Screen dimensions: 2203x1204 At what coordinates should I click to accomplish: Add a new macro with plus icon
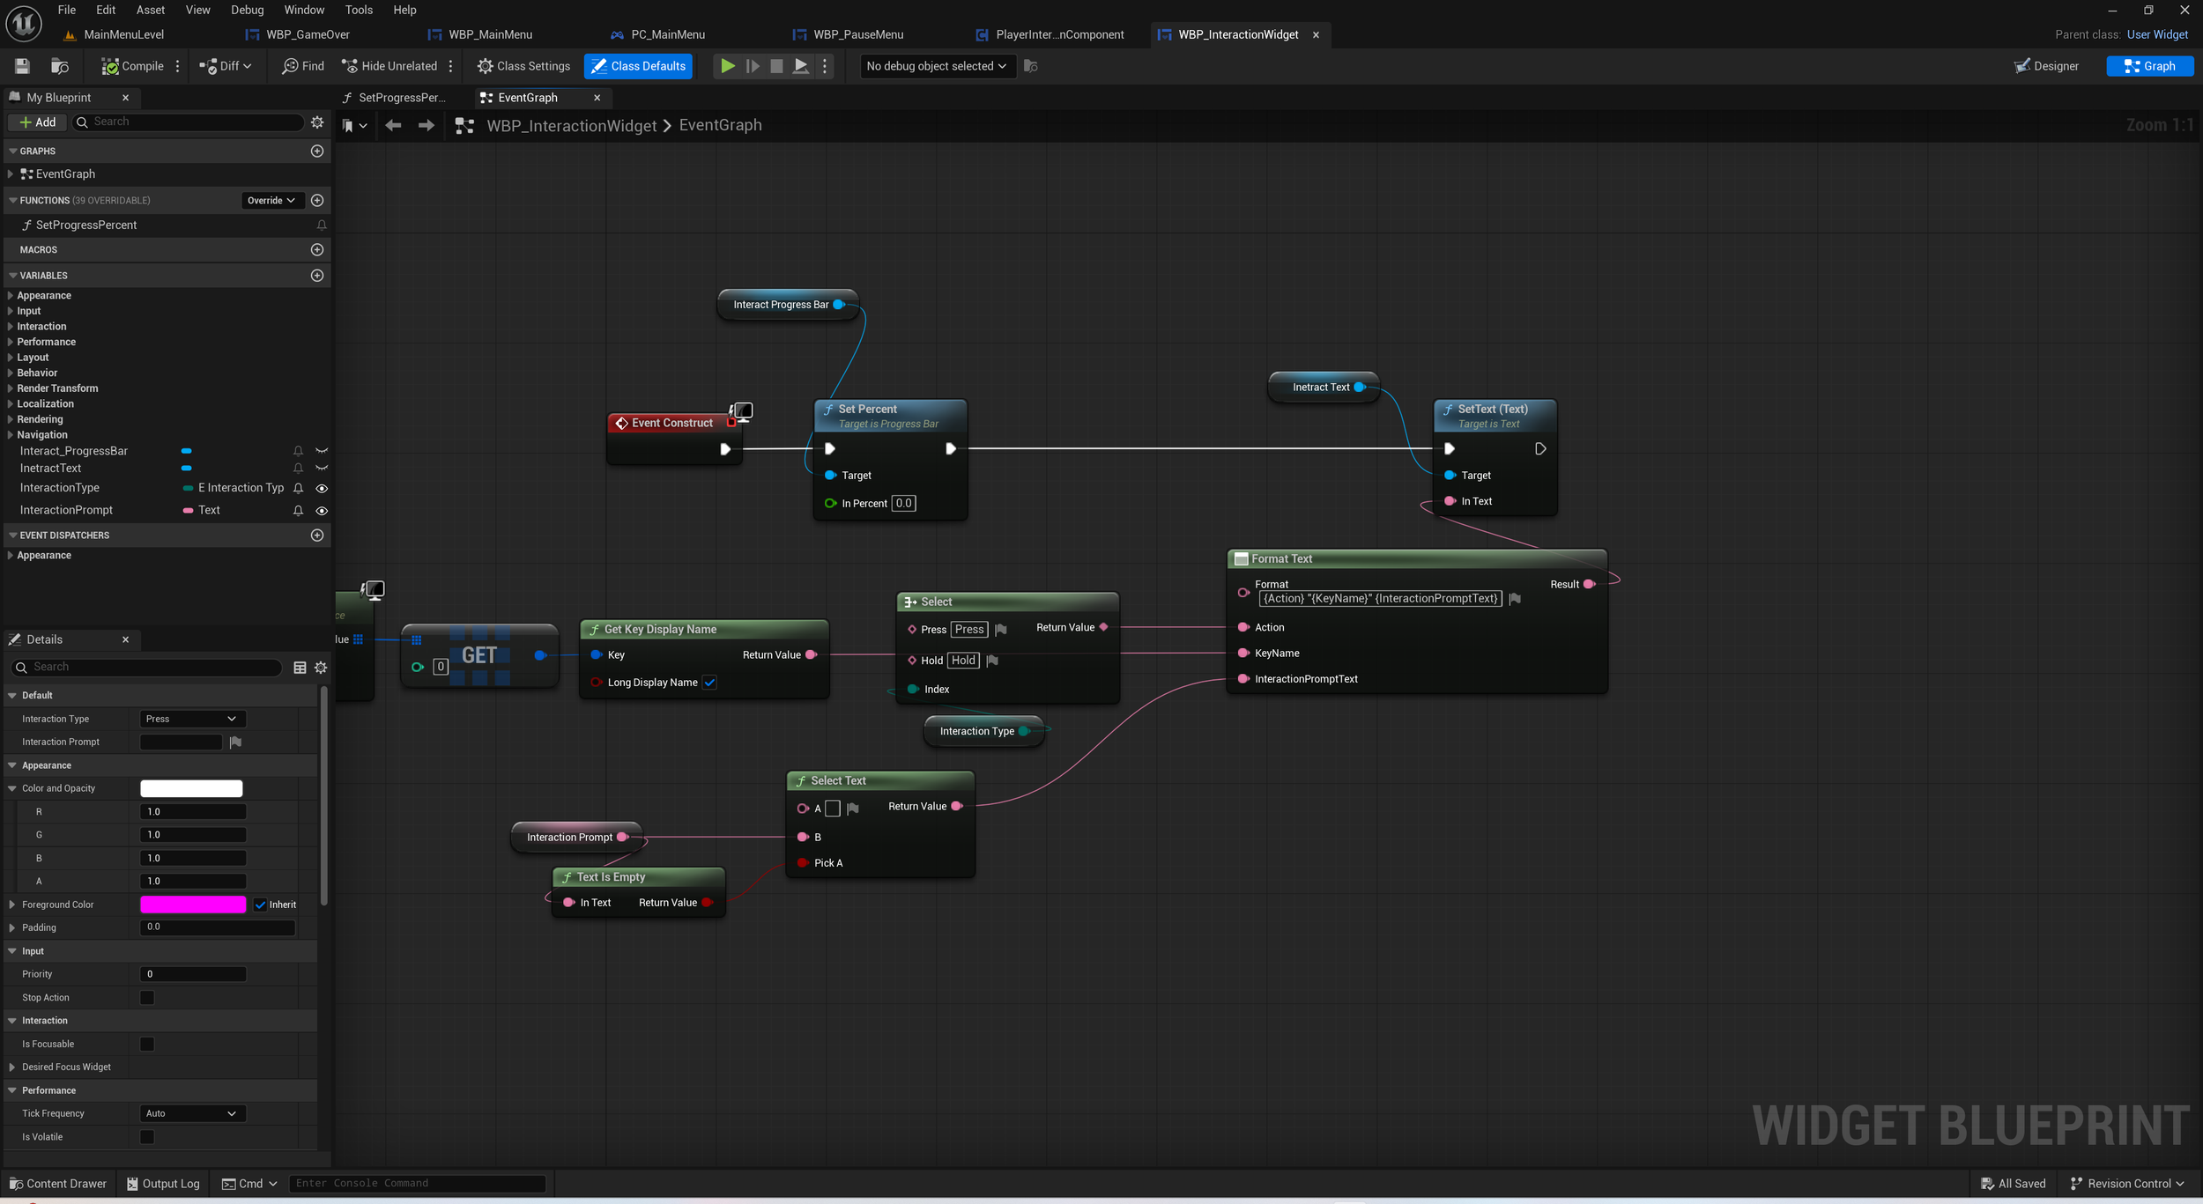point(317,250)
